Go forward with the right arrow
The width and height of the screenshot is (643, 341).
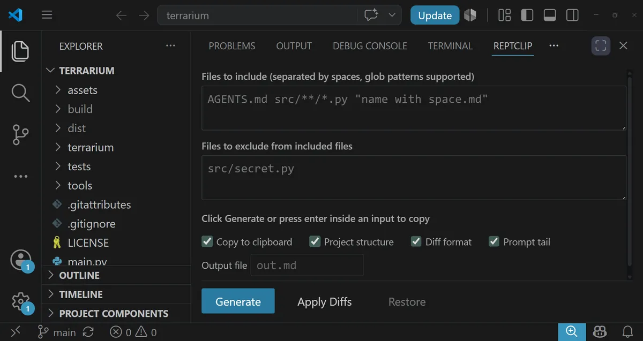coord(144,16)
